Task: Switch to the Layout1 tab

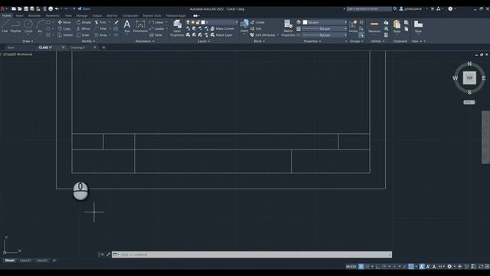Action: tap(25, 261)
